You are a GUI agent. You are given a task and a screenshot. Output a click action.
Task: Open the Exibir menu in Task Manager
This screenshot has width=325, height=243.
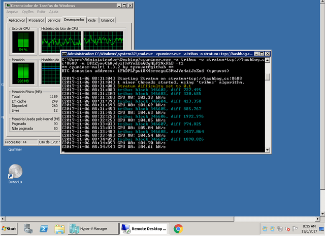41,12
